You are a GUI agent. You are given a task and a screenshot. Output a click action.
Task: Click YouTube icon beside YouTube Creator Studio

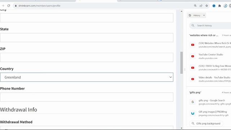pos(193,56)
